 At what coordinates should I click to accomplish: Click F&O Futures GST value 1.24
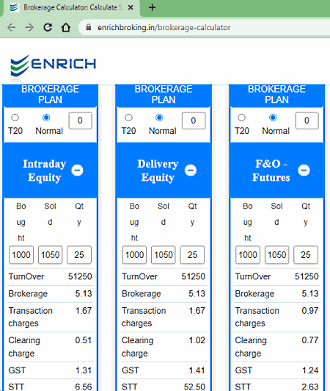point(310,370)
